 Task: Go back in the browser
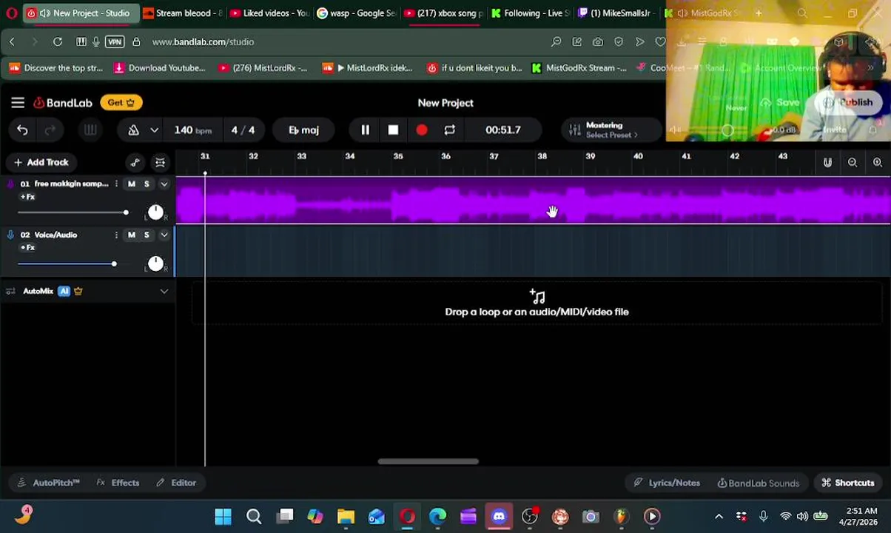pos(12,42)
